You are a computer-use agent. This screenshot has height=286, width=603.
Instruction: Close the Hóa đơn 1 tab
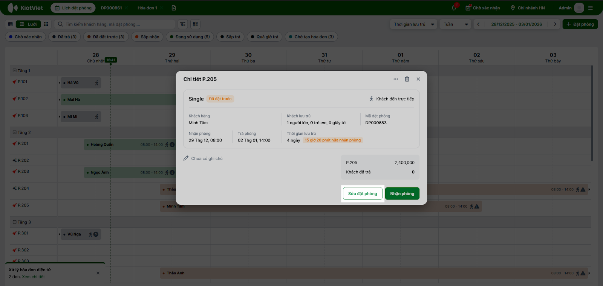(161, 8)
